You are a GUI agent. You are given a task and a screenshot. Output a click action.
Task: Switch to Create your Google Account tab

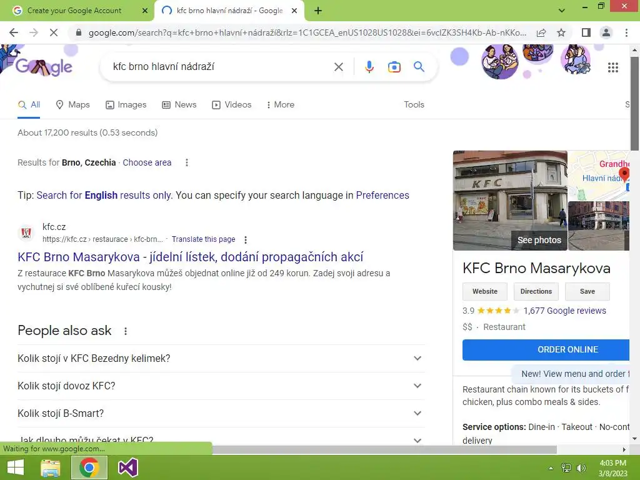74,11
